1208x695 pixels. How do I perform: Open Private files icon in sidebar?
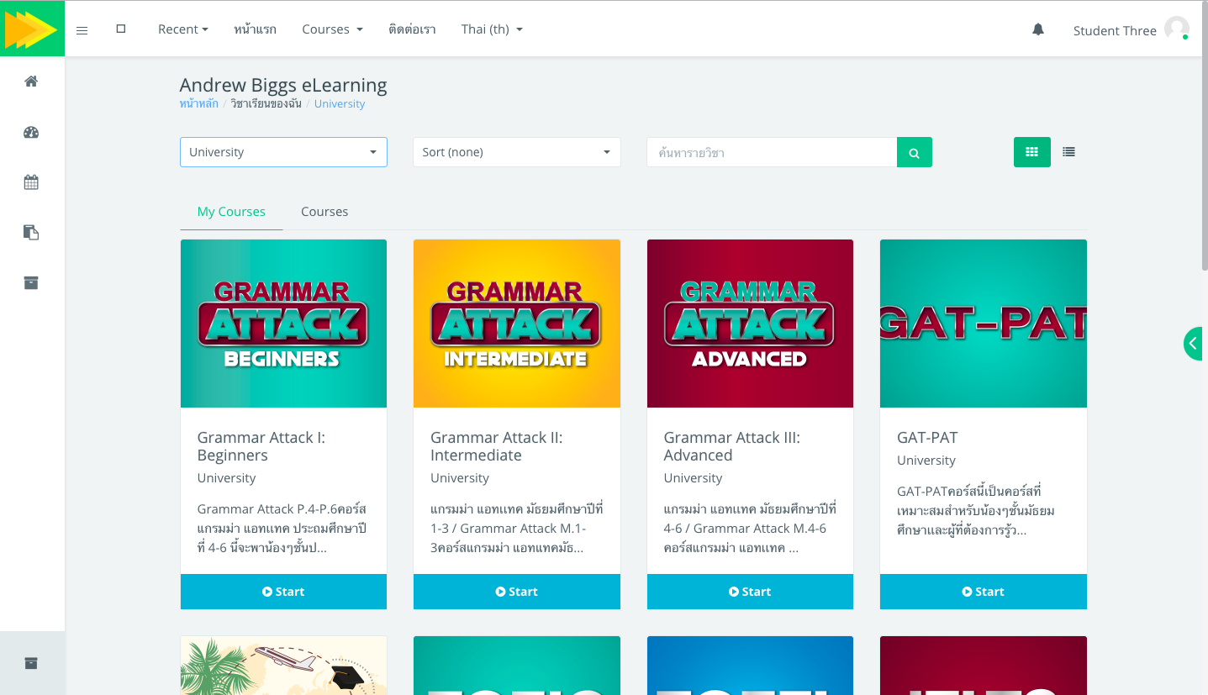click(x=31, y=233)
